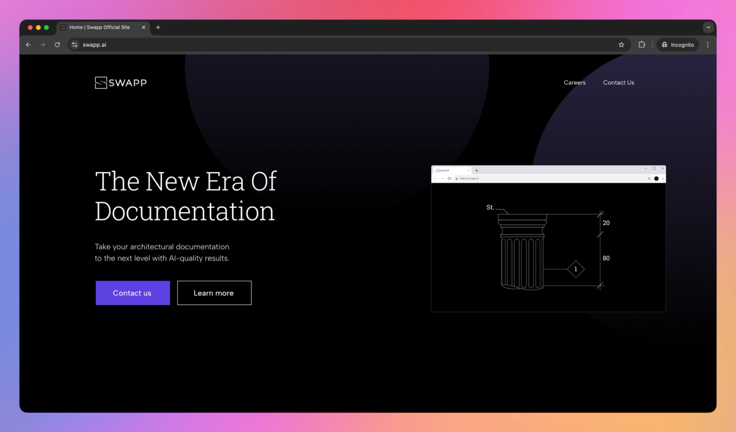Image resolution: width=736 pixels, height=432 pixels.
Task: Go forward in browser history
Action: tap(43, 45)
